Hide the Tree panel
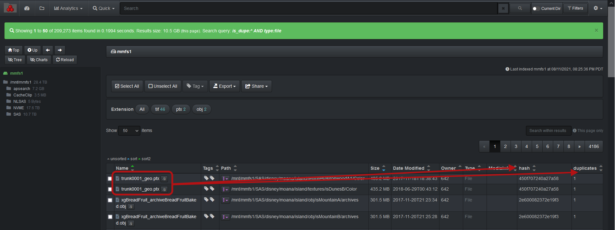This screenshot has width=615, height=230. coord(15,60)
